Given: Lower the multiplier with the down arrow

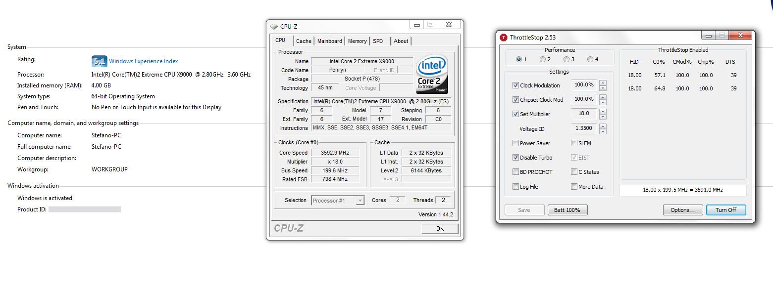Looking at the screenshot, I should pos(603,117).
